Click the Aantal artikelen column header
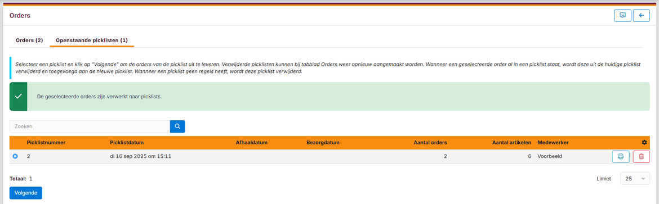 coord(512,143)
